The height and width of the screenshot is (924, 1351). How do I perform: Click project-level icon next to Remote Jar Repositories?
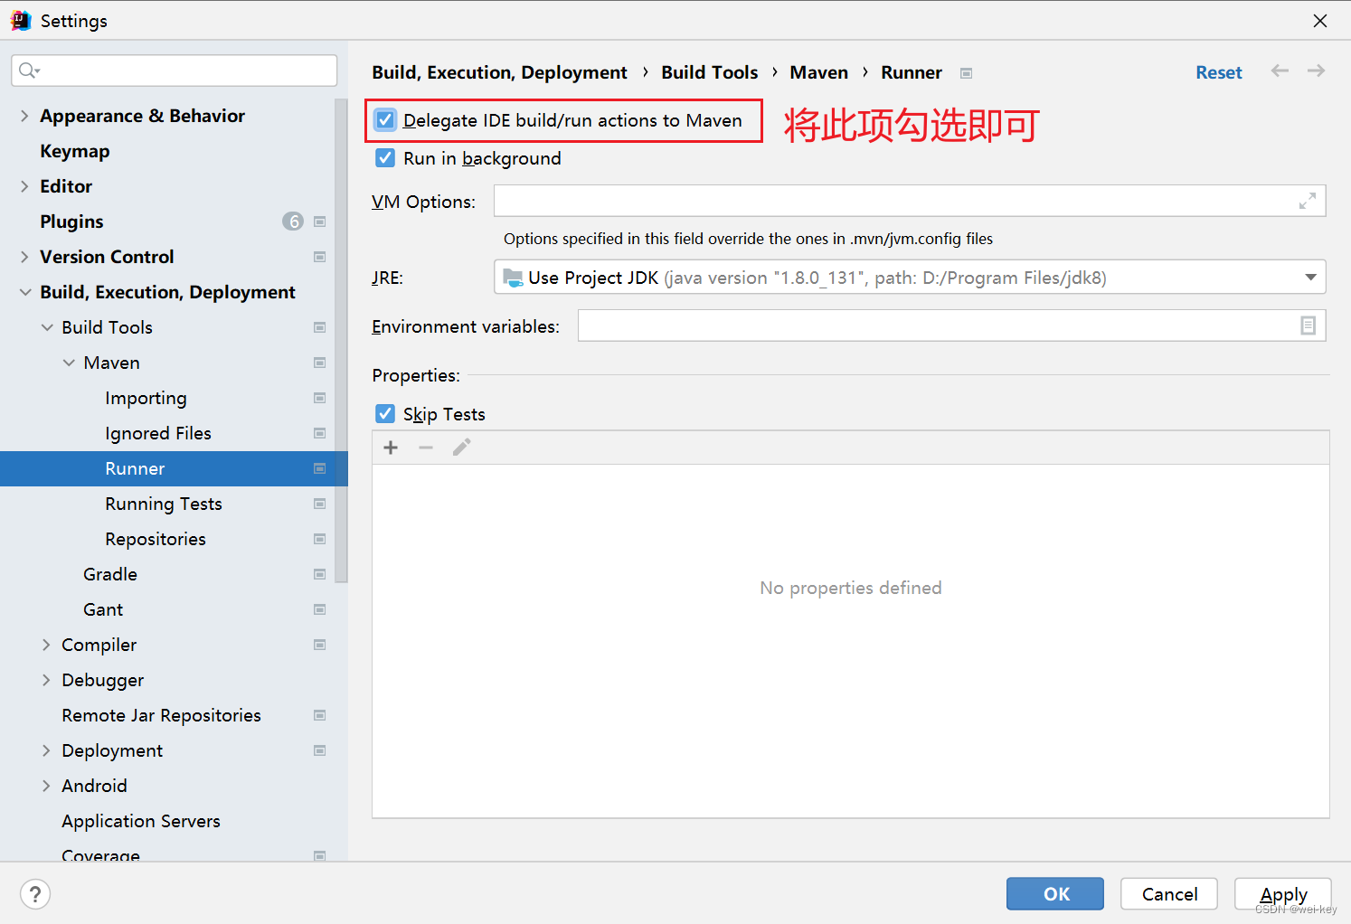pyautogui.click(x=319, y=715)
